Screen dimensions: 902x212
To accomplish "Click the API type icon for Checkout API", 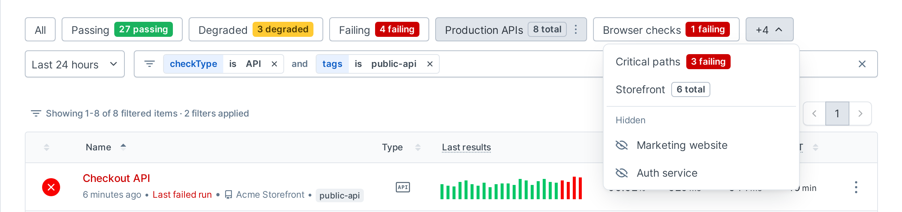I will [403, 187].
